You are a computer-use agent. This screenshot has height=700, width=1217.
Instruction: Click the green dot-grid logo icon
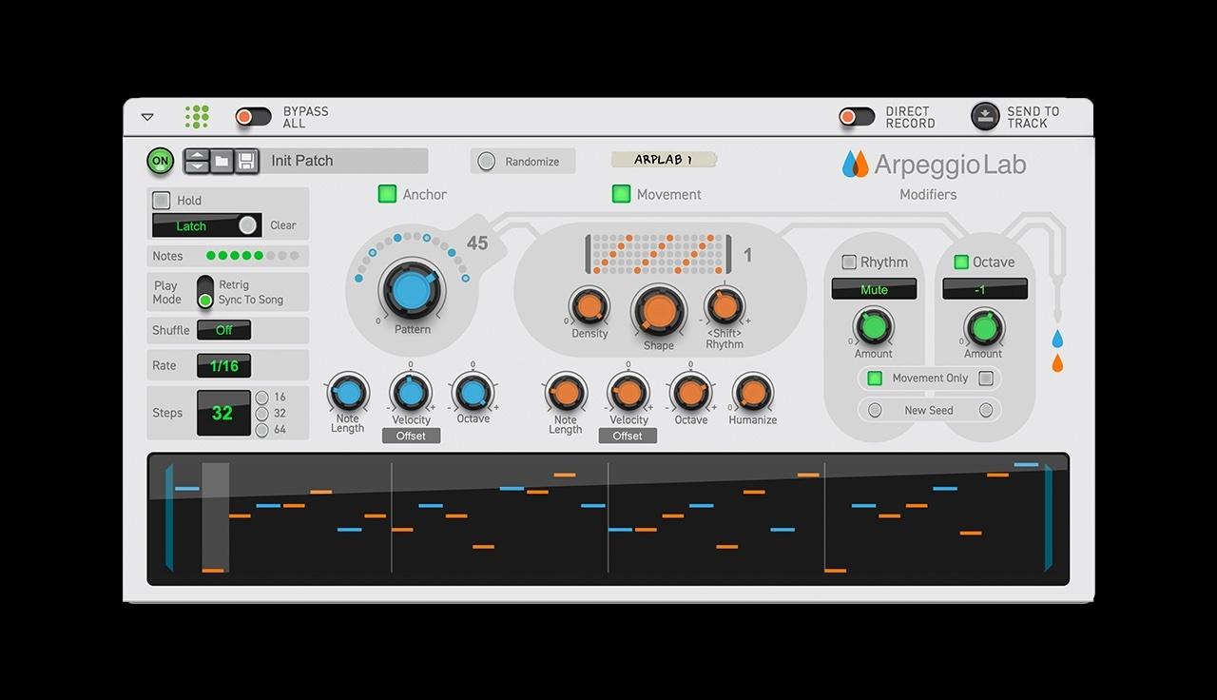pyautogui.click(x=197, y=116)
